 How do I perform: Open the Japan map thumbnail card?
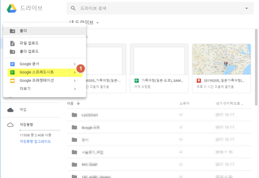click(221, 59)
